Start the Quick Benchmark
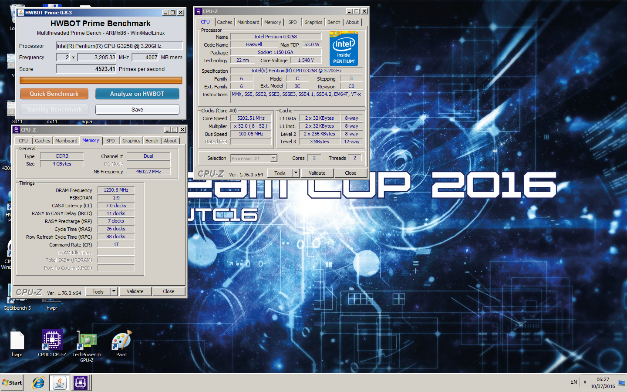Image resolution: width=627 pixels, height=392 pixels. [x=54, y=94]
